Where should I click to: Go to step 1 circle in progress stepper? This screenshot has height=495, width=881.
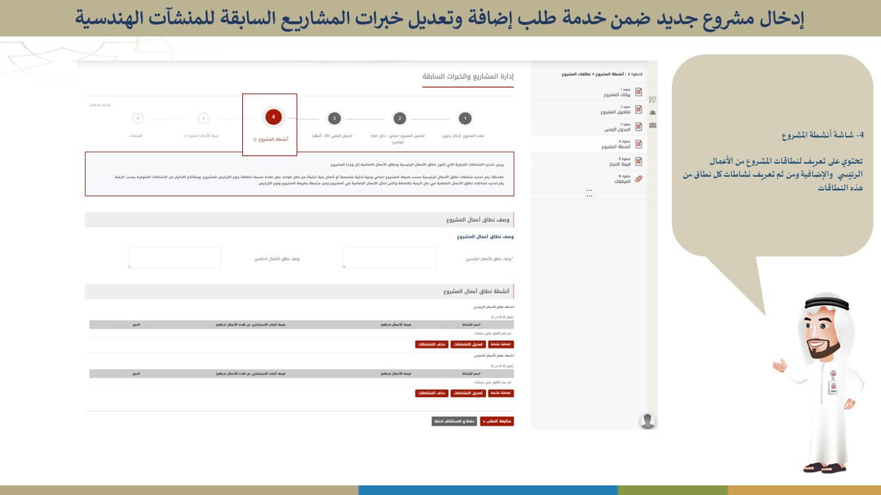[465, 118]
